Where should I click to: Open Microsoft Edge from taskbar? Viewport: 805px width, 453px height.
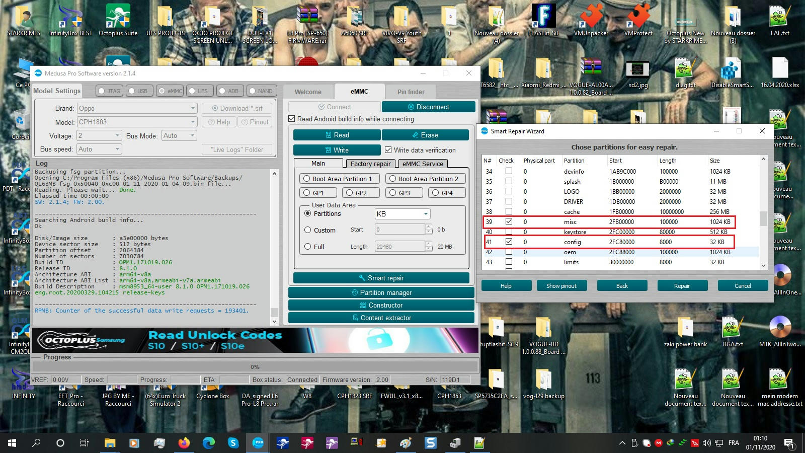pos(208,443)
